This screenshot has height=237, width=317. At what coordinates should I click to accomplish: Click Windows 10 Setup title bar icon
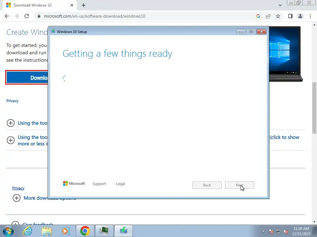tap(53, 31)
